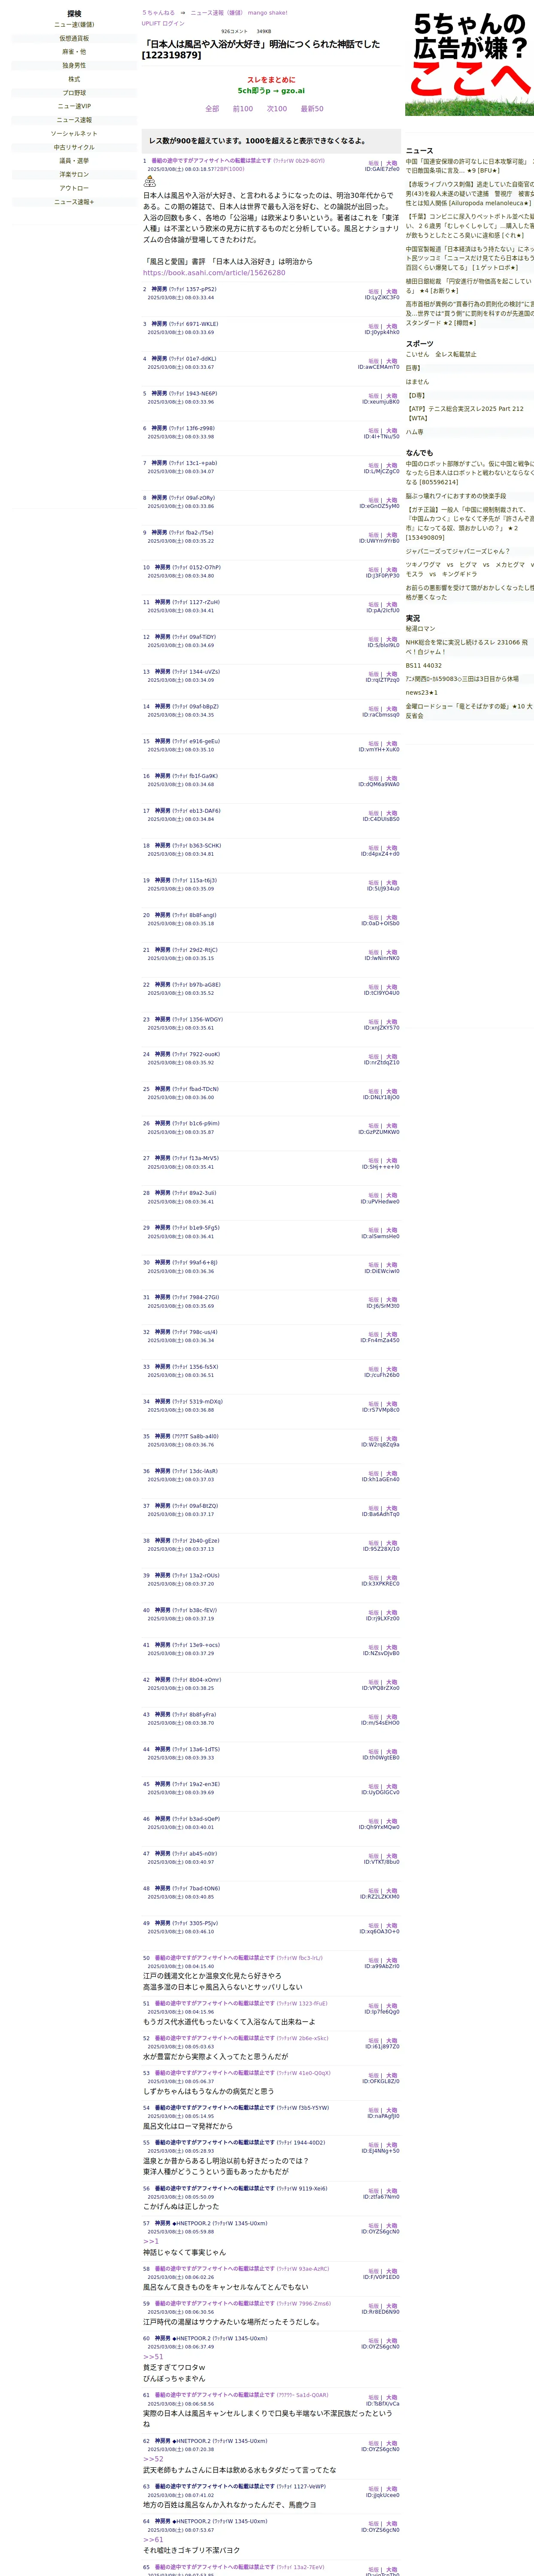Open the 洋楽サロン board link
Screen dimensions: 534x2576
[74, 174]
